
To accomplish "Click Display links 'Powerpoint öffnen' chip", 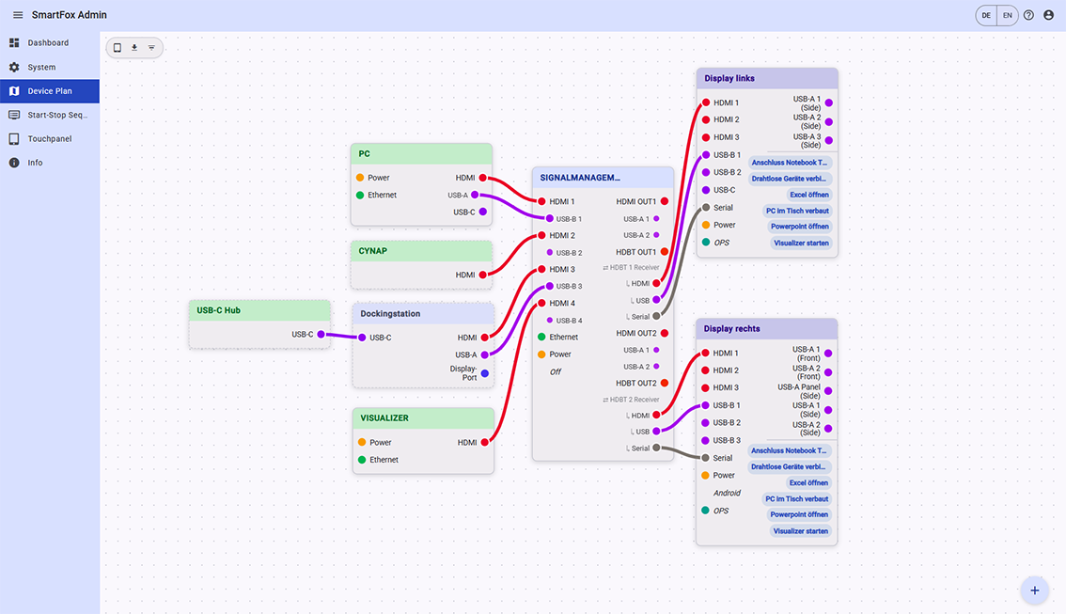I will coord(799,227).
